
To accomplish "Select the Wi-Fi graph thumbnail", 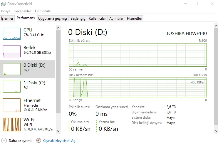I will 12,124.
